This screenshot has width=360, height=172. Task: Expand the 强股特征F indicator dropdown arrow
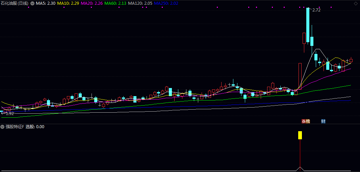3,127
